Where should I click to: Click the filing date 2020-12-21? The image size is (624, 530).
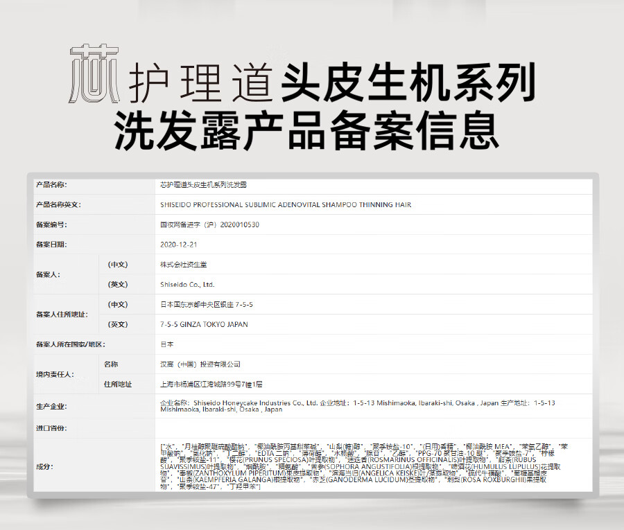(179, 245)
